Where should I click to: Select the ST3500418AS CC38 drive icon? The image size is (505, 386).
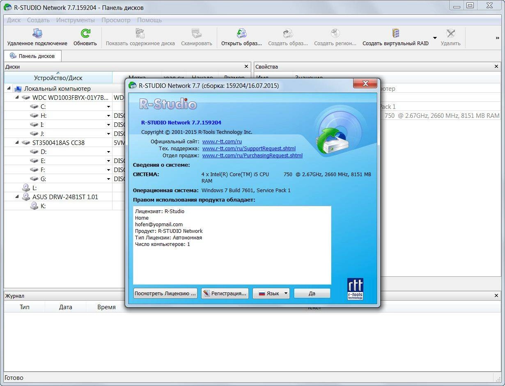tap(26, 143)
